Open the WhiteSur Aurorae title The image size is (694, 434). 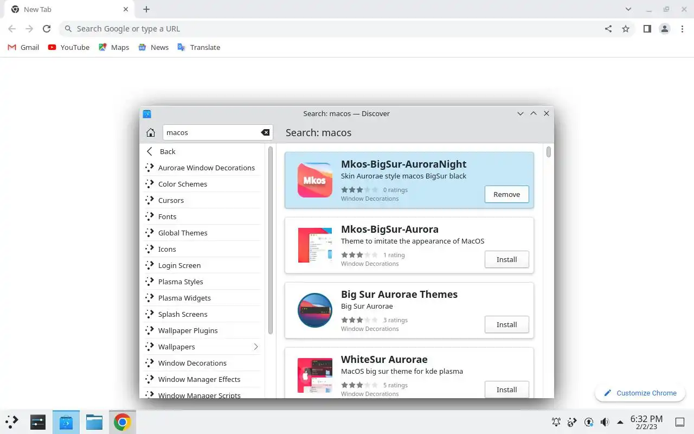click(384, 359)
